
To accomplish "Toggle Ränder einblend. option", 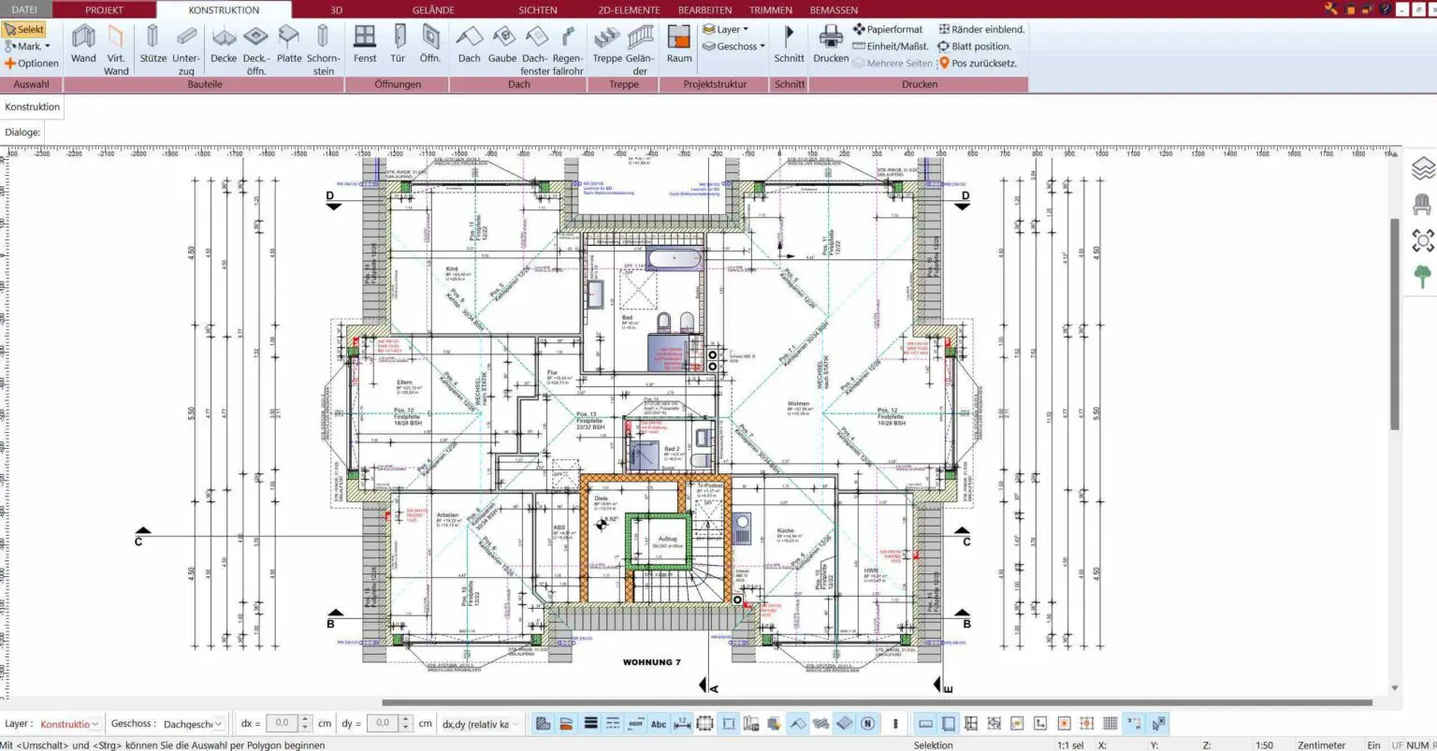I will 980,29.
